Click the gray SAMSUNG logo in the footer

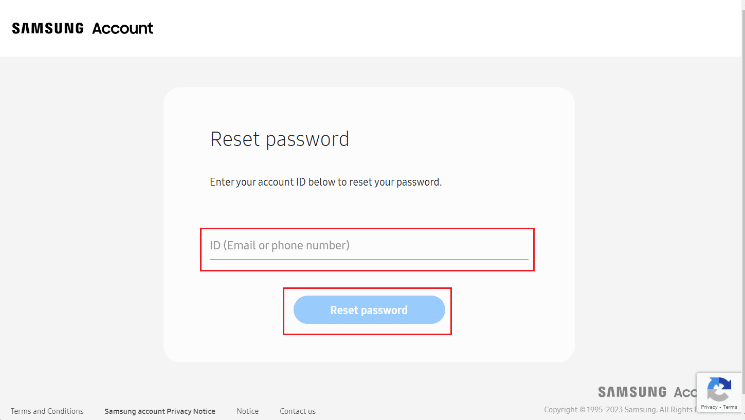coord(632,392)
